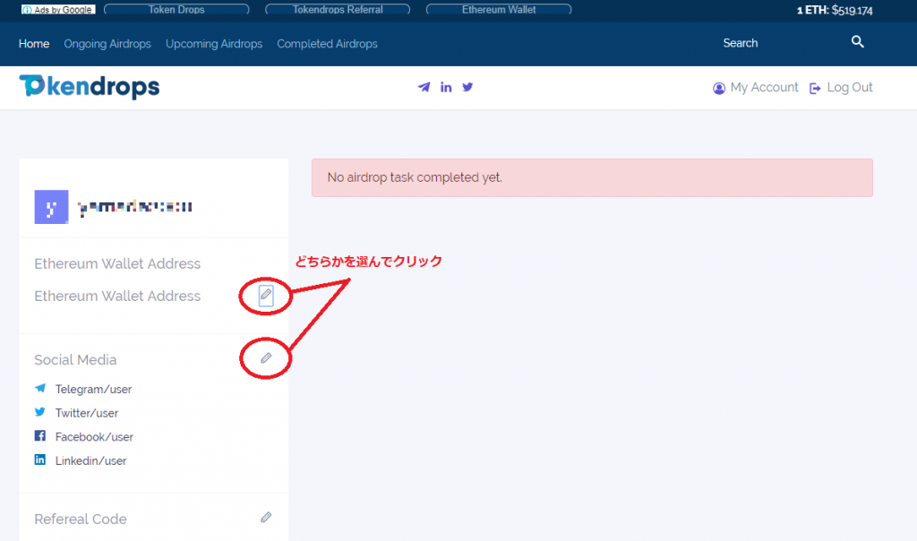Edit Social Media with pencil icon
The width and height of the screenshot is (917, 541).
pyautogui.click(x=266, y=358)
